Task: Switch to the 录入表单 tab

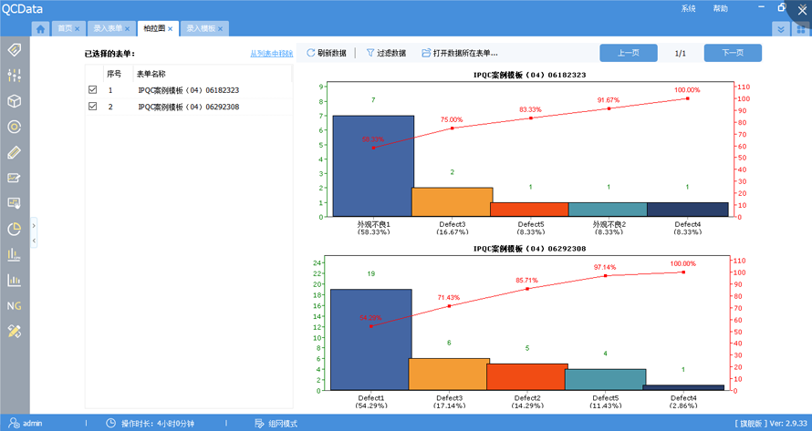Action: tap(109, 29)
